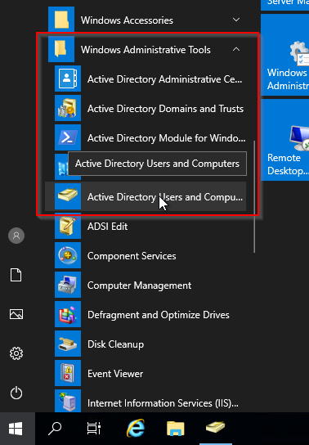The width and height of the screenshot is (309, 445).
Task: Select Component Services label
Action: tap(132, 256)
